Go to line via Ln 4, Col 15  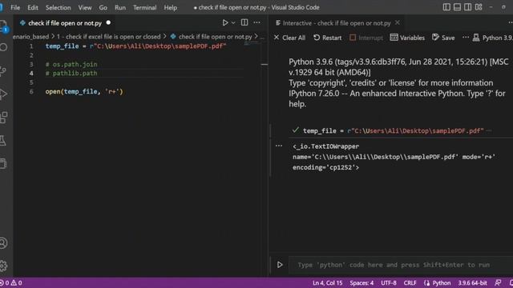click(x=328, y=282)
